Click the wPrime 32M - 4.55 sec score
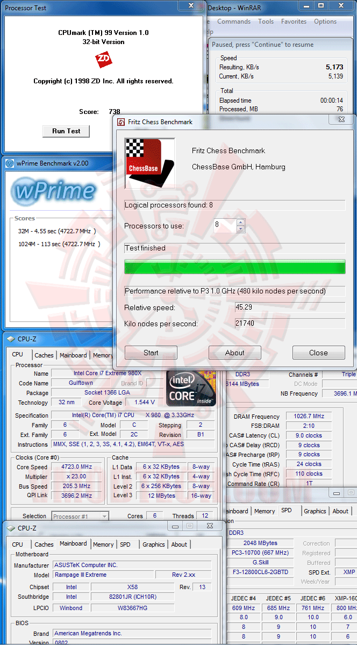This screenshot has height=645, width=357. pyautogui.click(x=57, y=231)
